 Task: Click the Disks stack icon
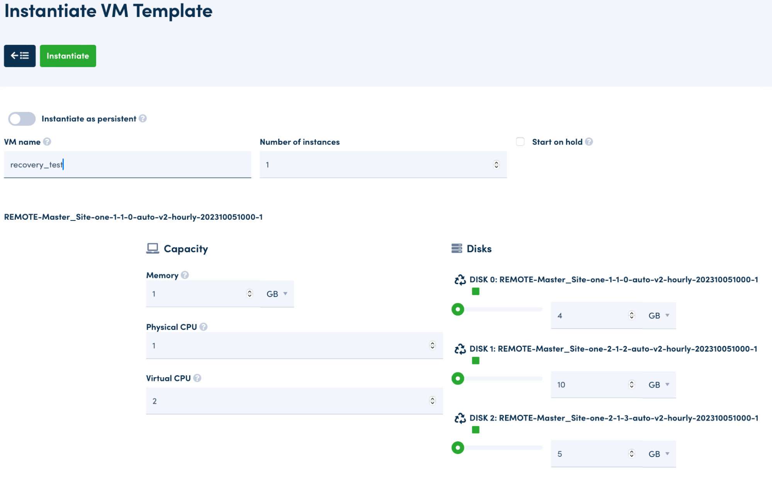click(457, 248)
